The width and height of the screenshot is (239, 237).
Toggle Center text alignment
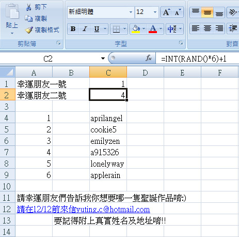208,28
